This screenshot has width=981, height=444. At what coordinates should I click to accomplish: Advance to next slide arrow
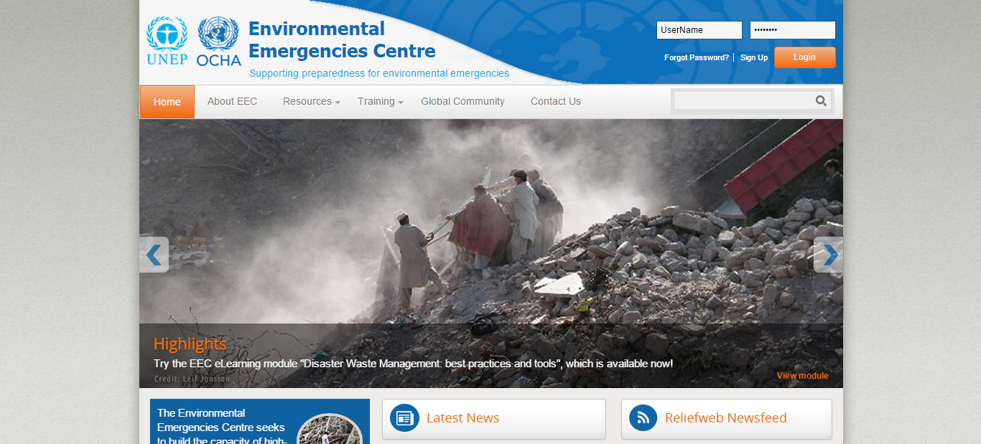click(829, 255)
